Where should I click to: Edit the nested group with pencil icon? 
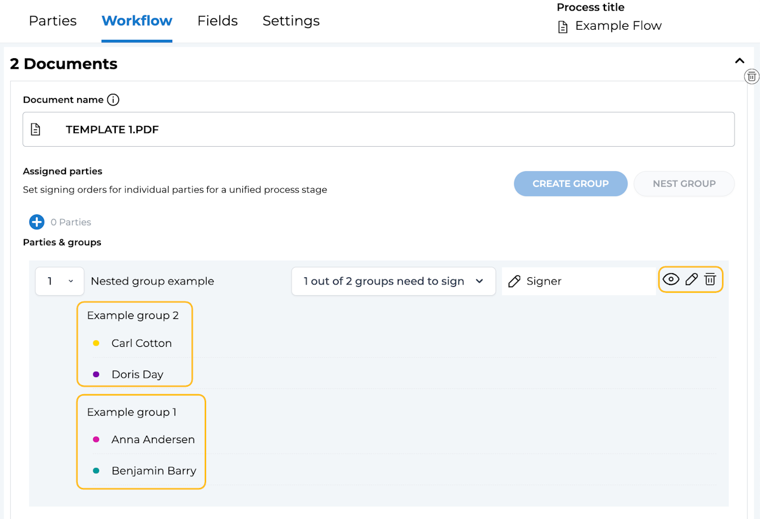click(x=691, y=280)
